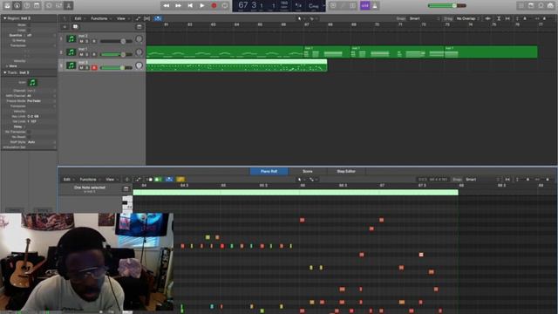Image resolution: width=558 pixels, height=314 pixels.
Task: Switch to the Score tab
Action: point(308,171)
